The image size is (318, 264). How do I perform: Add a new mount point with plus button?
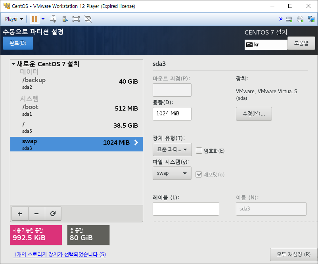[x=20, y=214]
